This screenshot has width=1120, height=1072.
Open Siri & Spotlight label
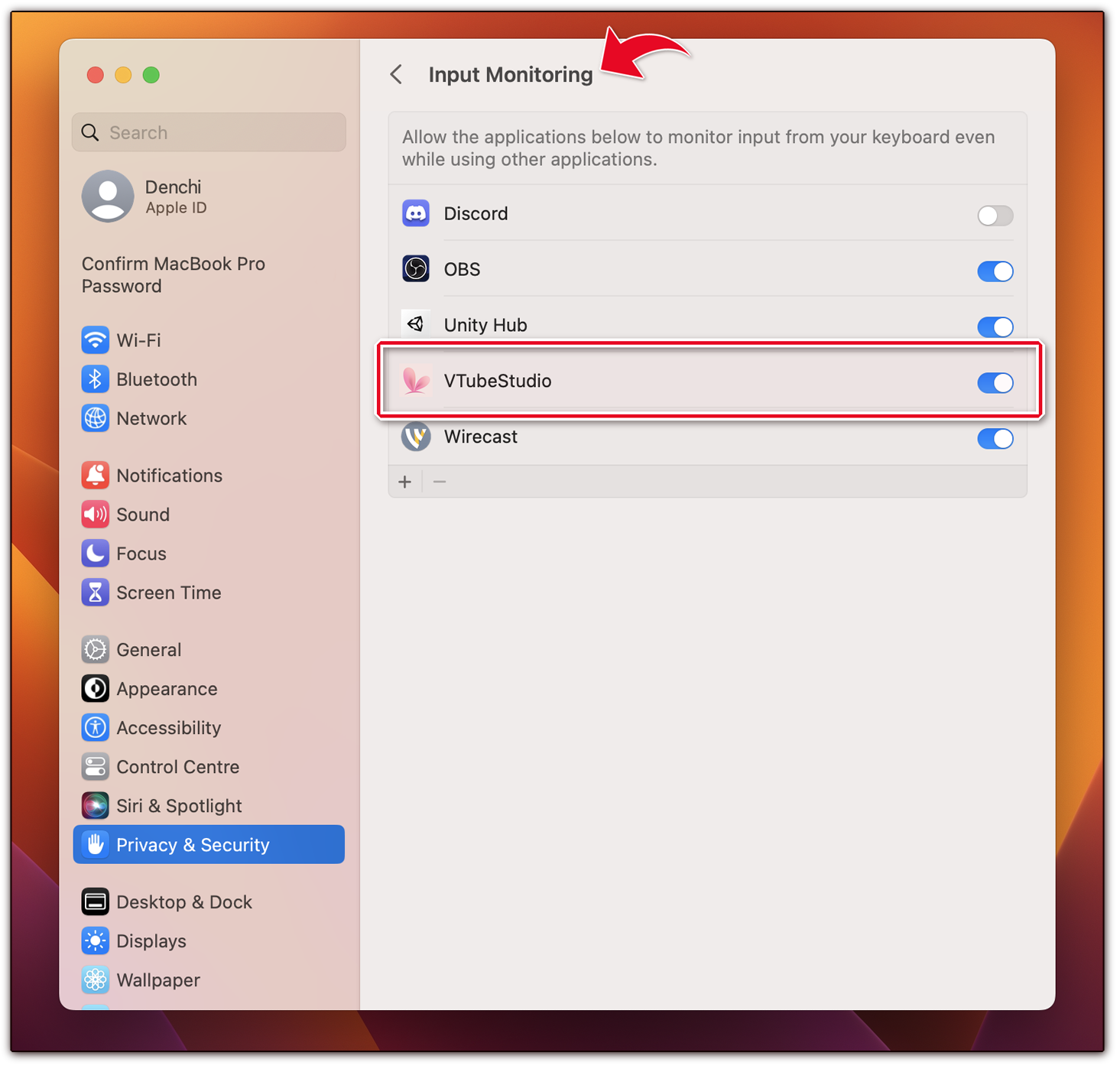(179, 806)
